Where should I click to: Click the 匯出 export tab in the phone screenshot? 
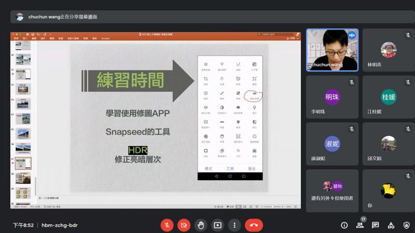tap(252, 169)
